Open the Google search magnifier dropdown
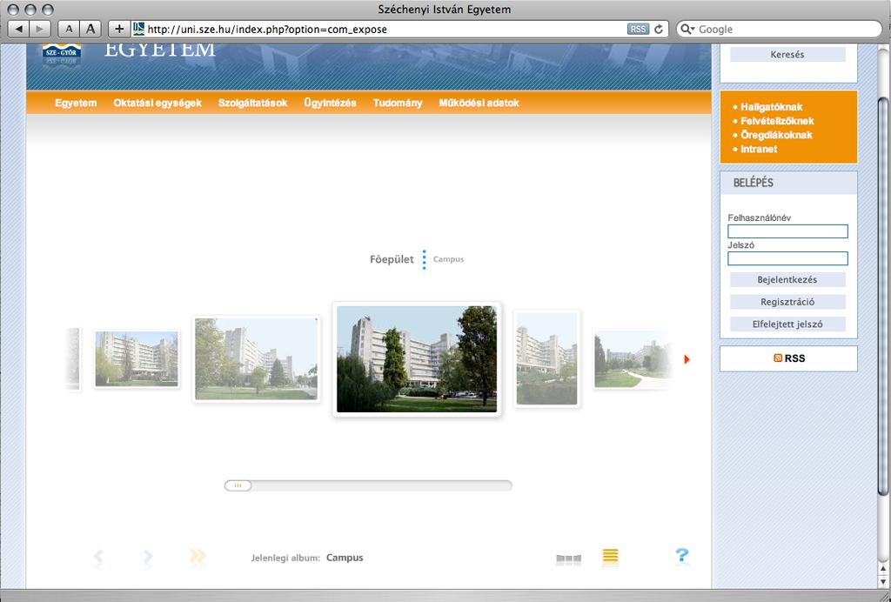 [x=687, y=29]
